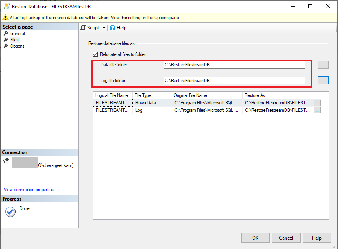
Task: Click the Done progress checkmark icon
Action: coord(10,211)
